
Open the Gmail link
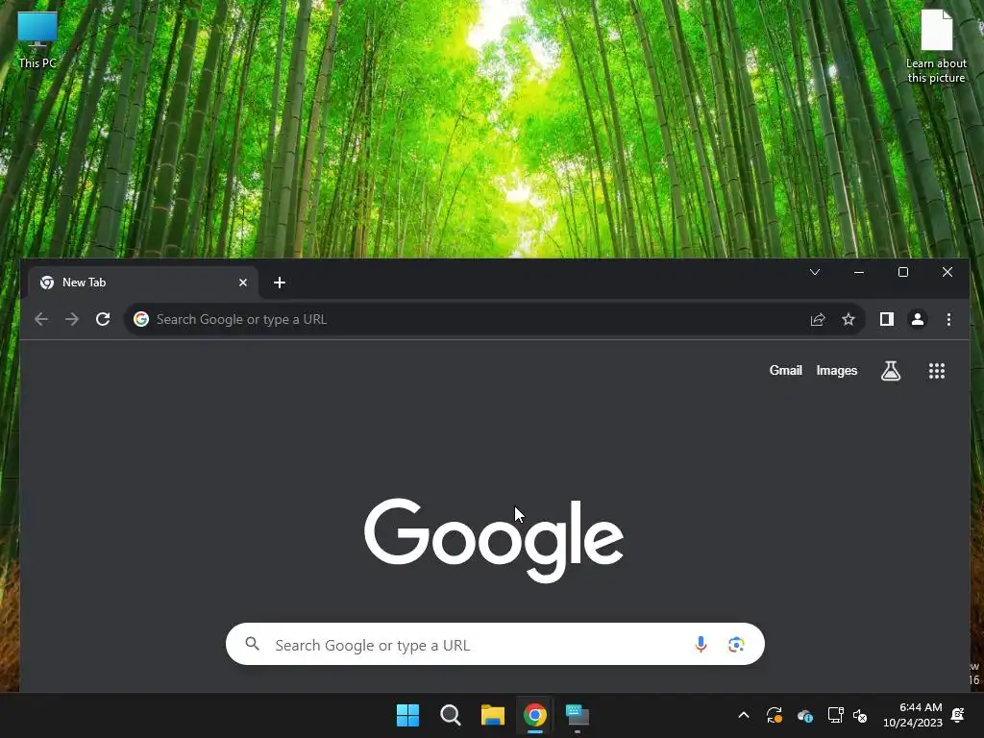click(786, 370)
